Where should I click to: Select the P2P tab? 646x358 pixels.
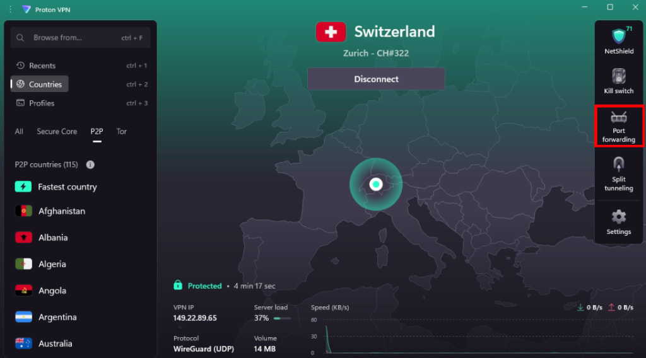pos(97,131)
